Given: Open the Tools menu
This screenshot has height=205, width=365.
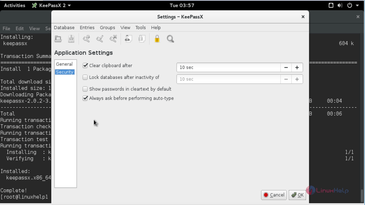Looking at the screenshot, I should tap(141, 27).
